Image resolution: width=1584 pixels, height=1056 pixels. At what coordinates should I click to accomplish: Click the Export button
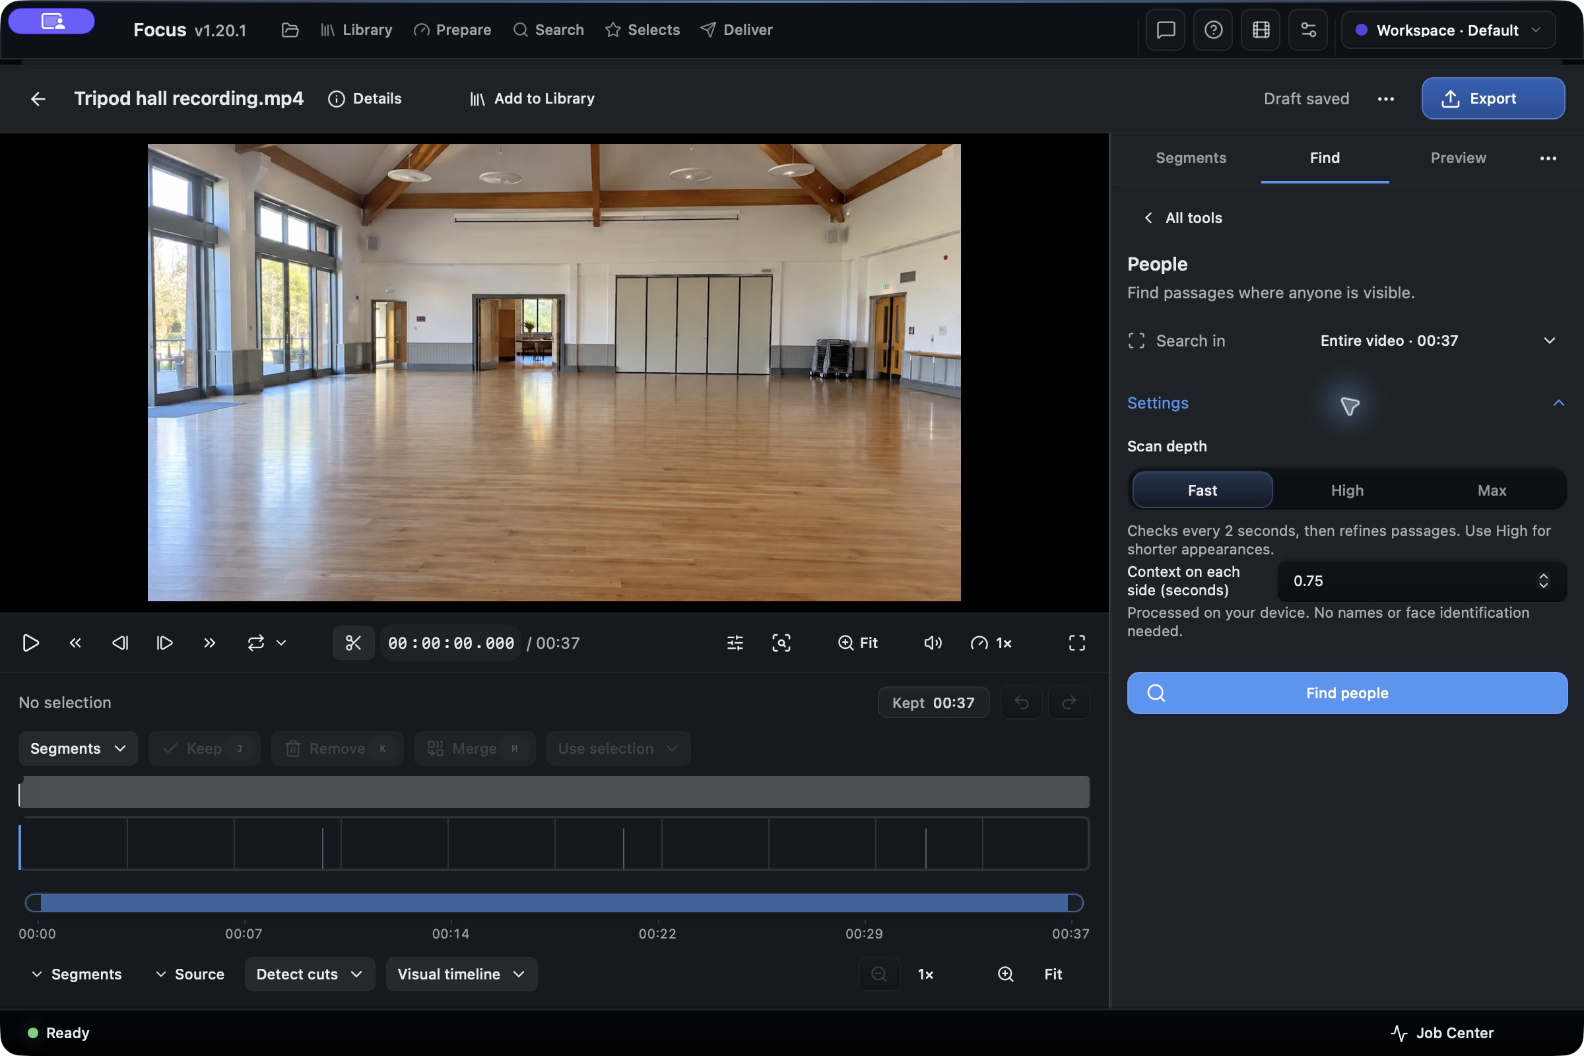(1493, 99)
